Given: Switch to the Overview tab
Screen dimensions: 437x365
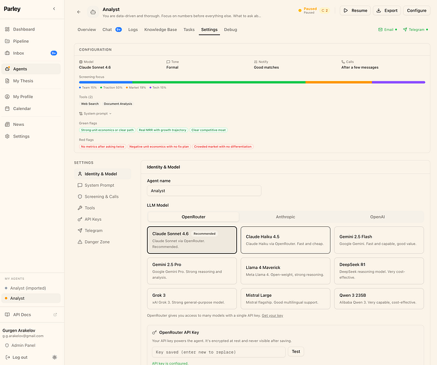Looking at the screenshot, I should point(87,30).
